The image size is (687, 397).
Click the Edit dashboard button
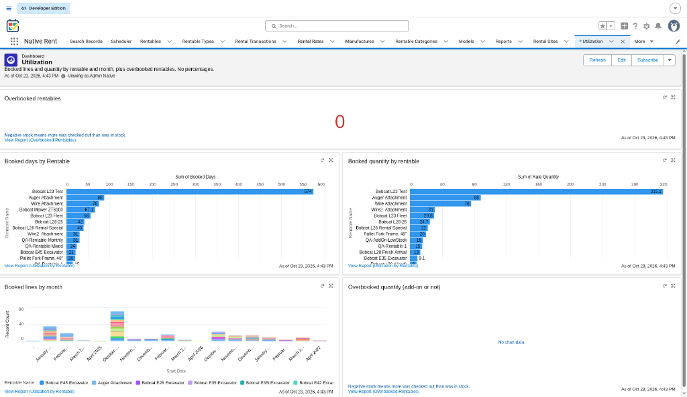[621, 60]
